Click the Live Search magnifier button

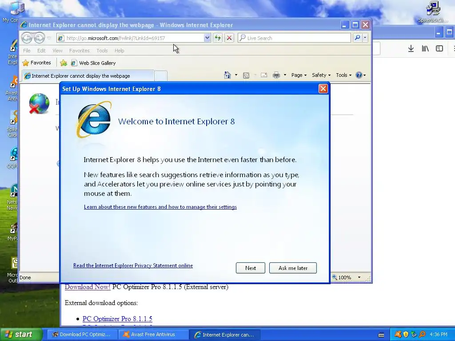click(x=358, y=38)
